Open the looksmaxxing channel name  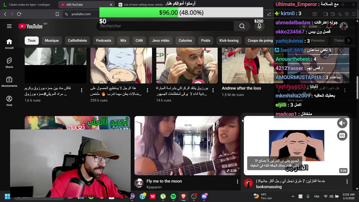coord(269,187)
